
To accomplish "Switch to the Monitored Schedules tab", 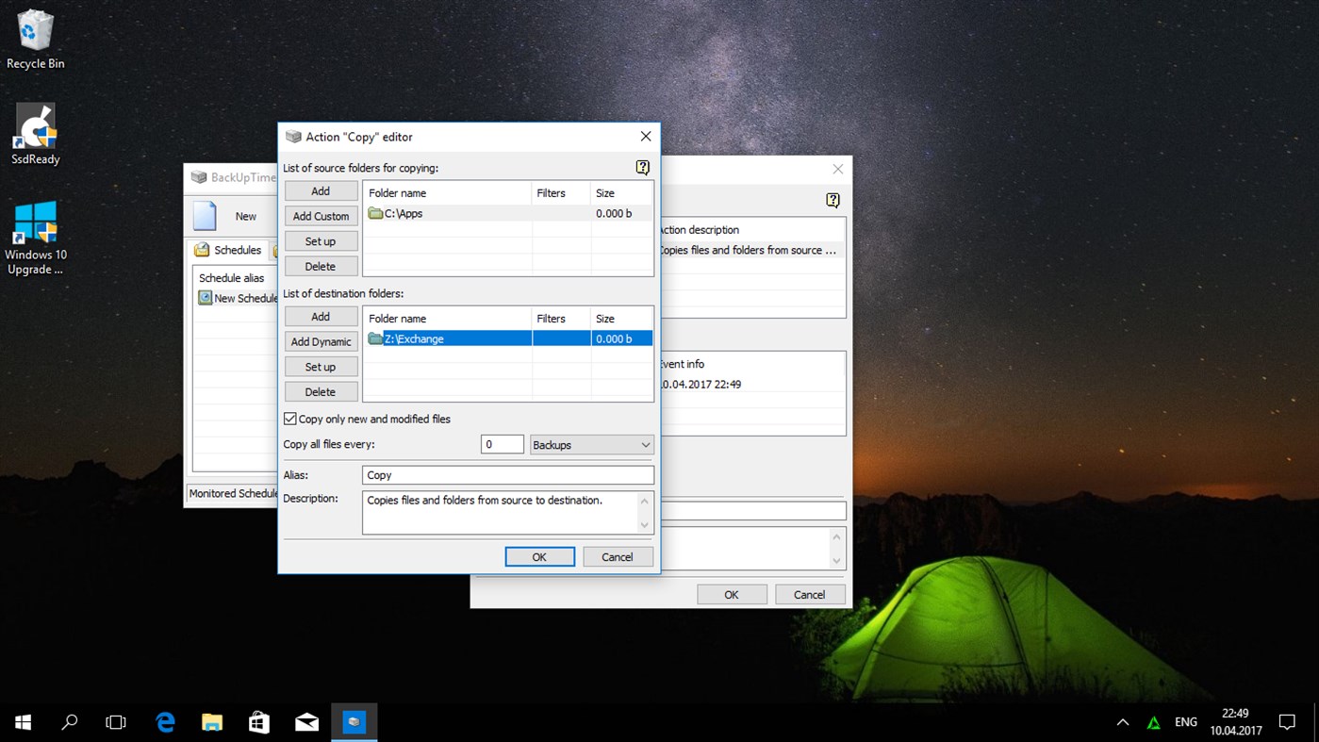I will [232, 493].
